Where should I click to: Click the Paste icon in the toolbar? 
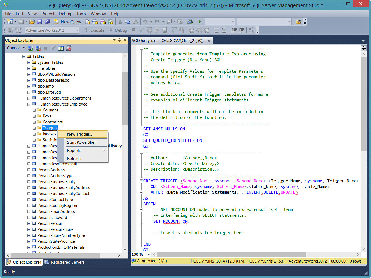pyautogui.click(x=135, y=22)
